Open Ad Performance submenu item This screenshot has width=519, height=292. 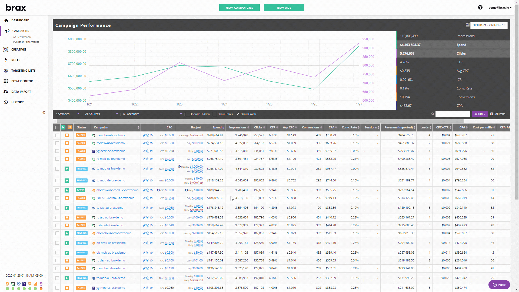tap(22, 37)
